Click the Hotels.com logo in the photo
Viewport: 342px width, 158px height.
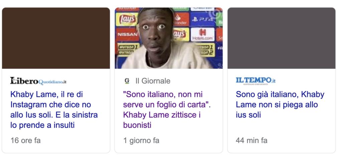coord(203,34)
